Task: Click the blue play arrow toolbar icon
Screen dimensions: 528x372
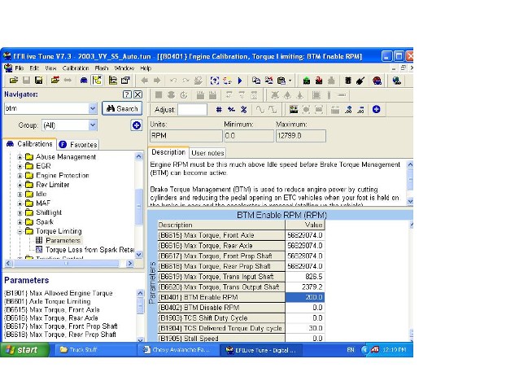Action: [x=240, y=81]
